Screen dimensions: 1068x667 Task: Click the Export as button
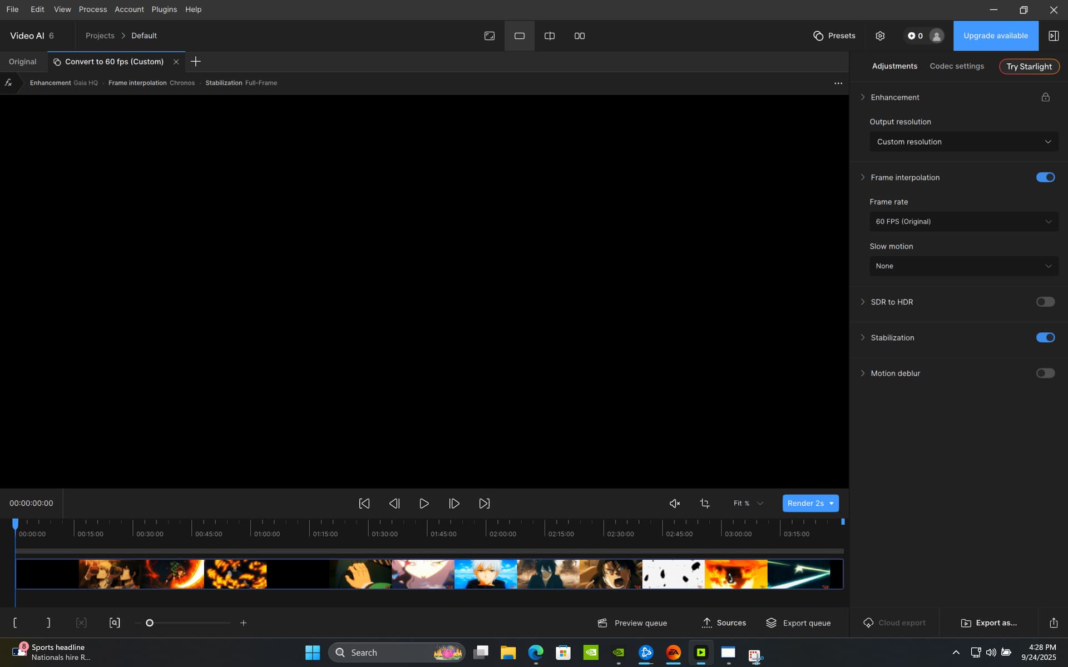pyautogui.click(x=989, y=623)
